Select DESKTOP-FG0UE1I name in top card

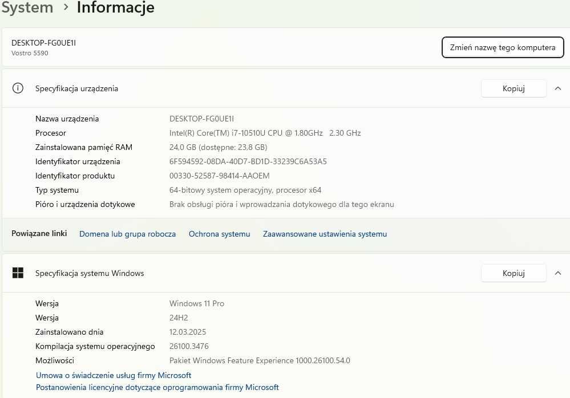[x=43, y=43]
